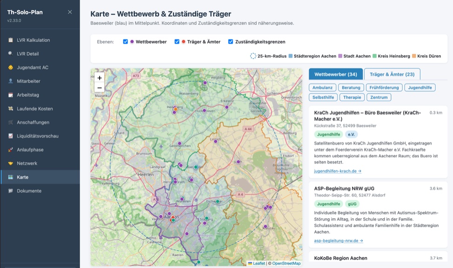Click Städteregion Aachen blue legend swatch

(291, 56)
